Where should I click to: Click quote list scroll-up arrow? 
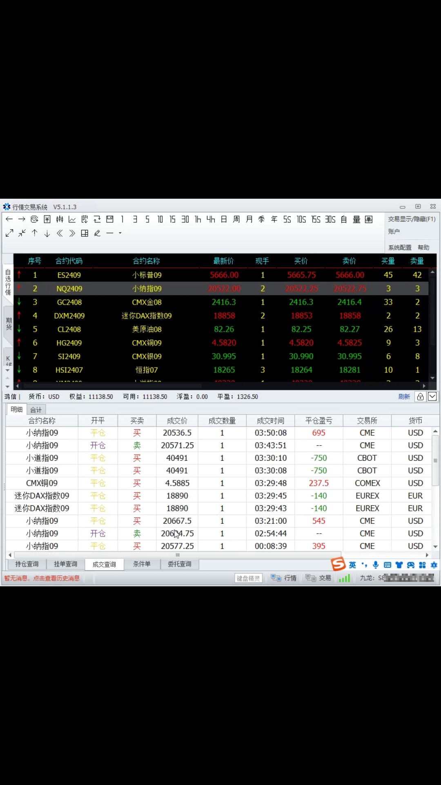tap(432, 271)
